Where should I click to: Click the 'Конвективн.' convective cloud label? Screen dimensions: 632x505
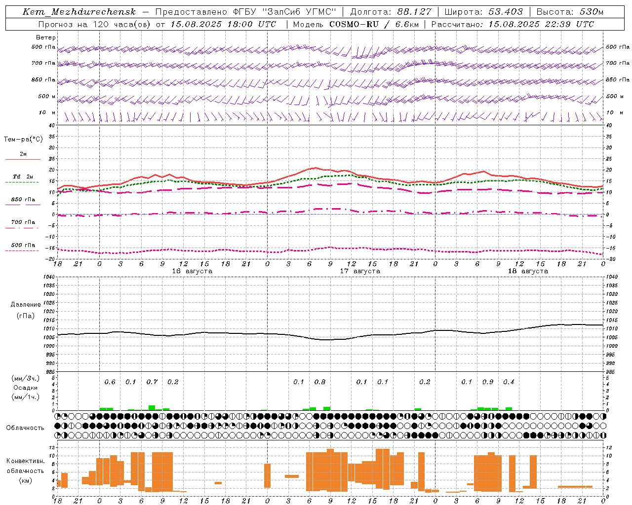click(25, 461)
